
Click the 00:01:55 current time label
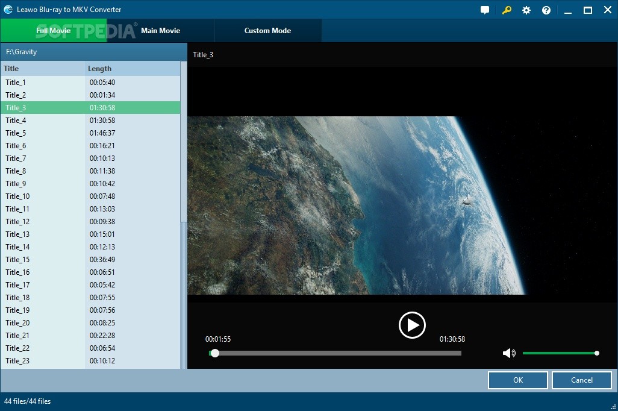tap(218, 339)
